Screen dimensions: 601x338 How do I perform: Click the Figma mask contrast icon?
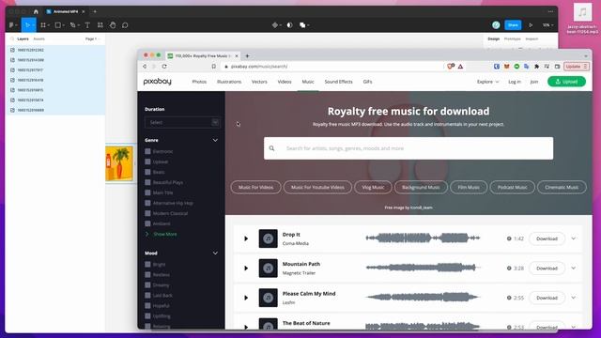(290, 25)
